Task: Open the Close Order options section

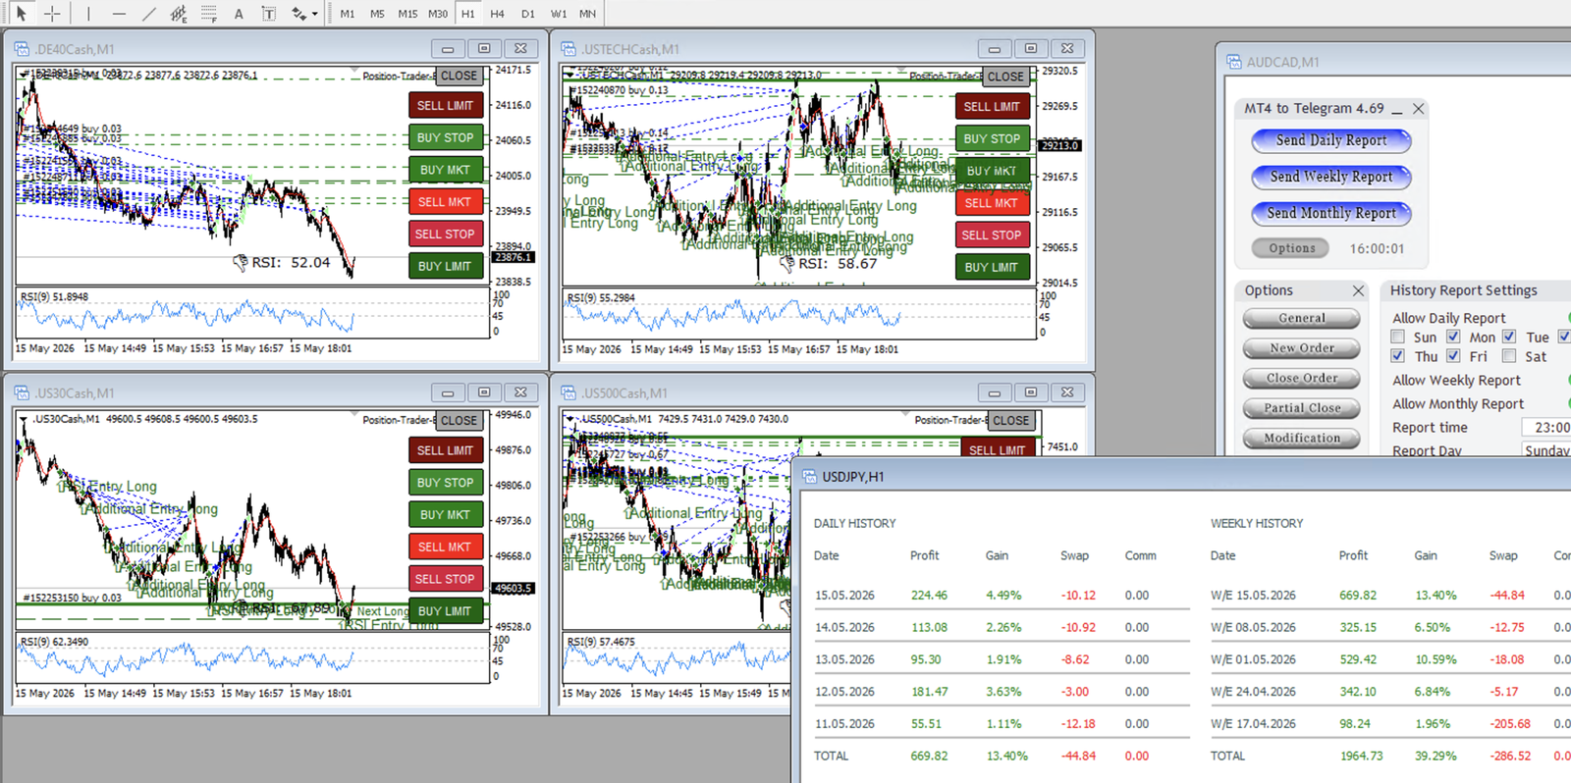Action: (x=1302, y=378)
